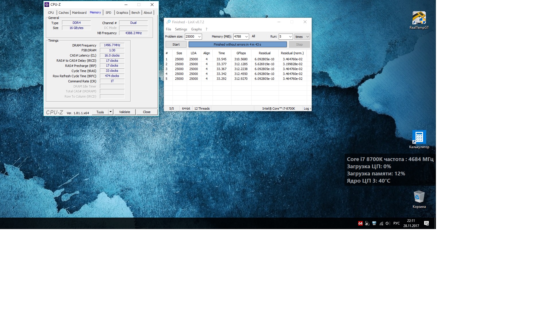
Task: Expand the Memory (MiB) dropdown
Action: point(246,37)
